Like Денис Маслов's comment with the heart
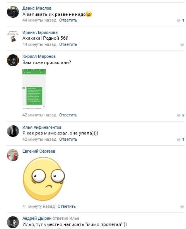 tap(179, 20)
